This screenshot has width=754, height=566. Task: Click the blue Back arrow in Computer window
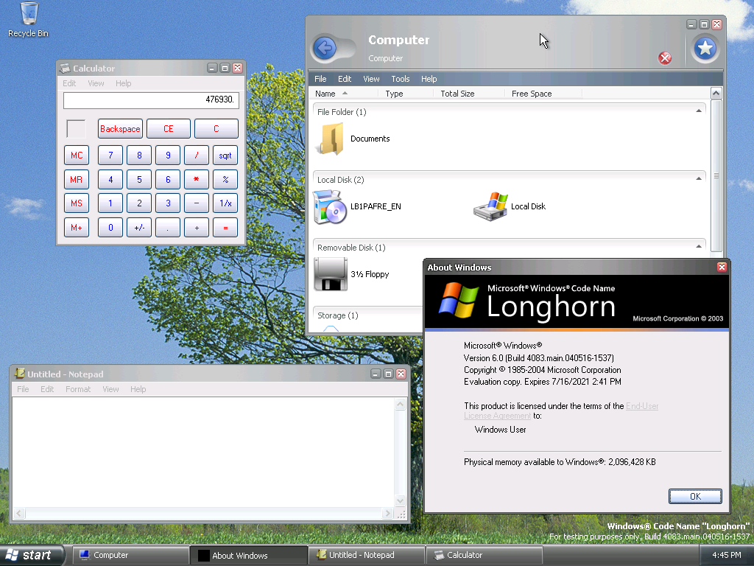325,49
